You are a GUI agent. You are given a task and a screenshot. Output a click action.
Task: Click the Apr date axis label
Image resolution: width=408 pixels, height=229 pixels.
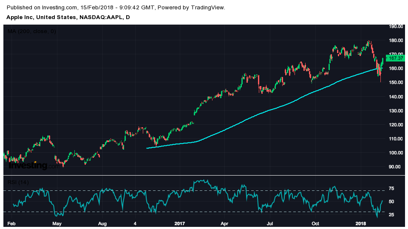click(224, 223)
